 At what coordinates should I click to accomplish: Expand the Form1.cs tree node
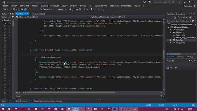[171, 40]
